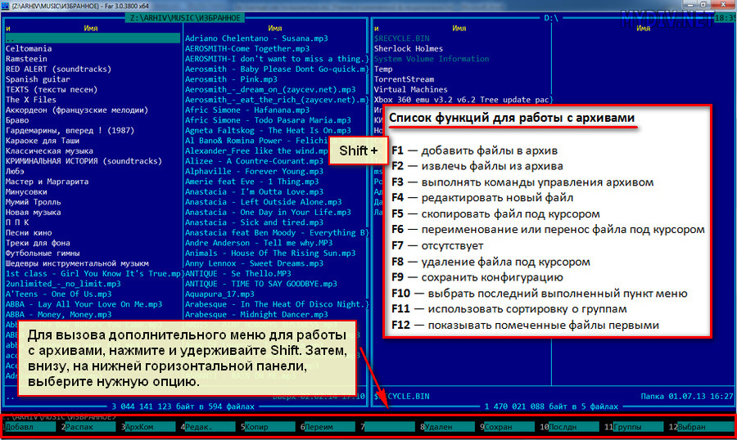Click the 4 Редак. function key button
Screen dimensions: 737x440
pyautogui.click(x=208, y=427)
